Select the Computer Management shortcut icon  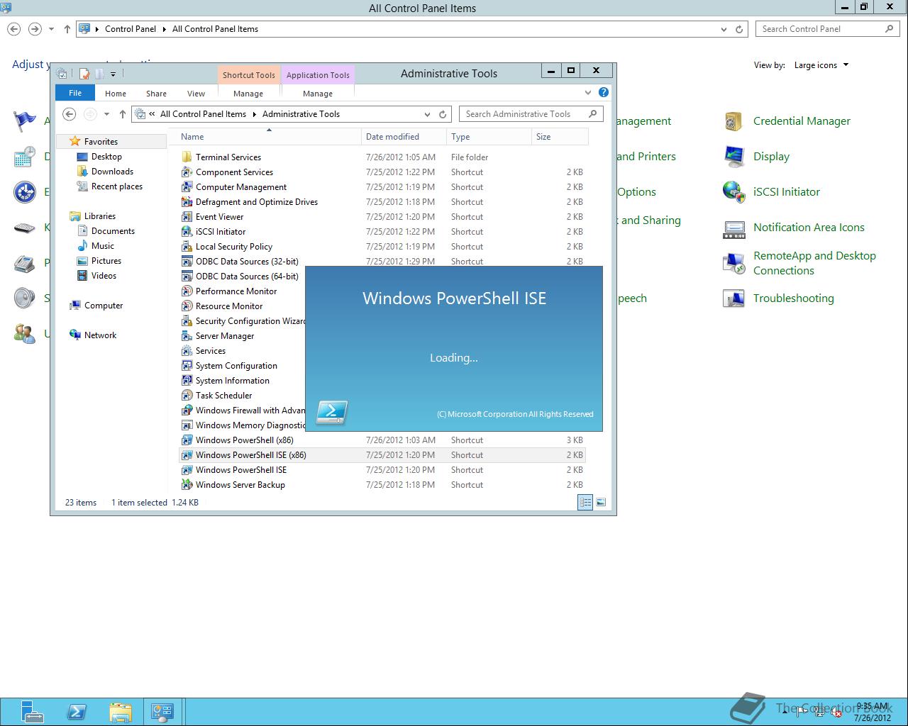(187, 187)
